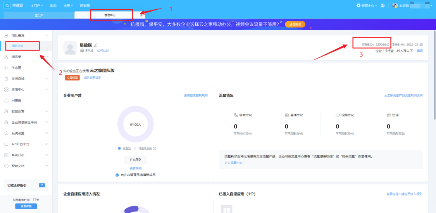Expand the API开放平台 chevron
The height and width of the screenshot is (213, 436).
[x=47, y=144]
